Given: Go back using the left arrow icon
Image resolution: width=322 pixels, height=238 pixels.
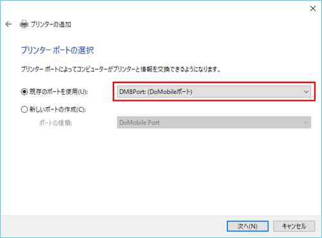Looking at the screenshot, I should [8, 24].
